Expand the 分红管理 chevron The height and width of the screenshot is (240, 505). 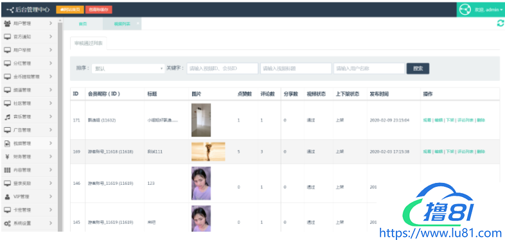51,64
